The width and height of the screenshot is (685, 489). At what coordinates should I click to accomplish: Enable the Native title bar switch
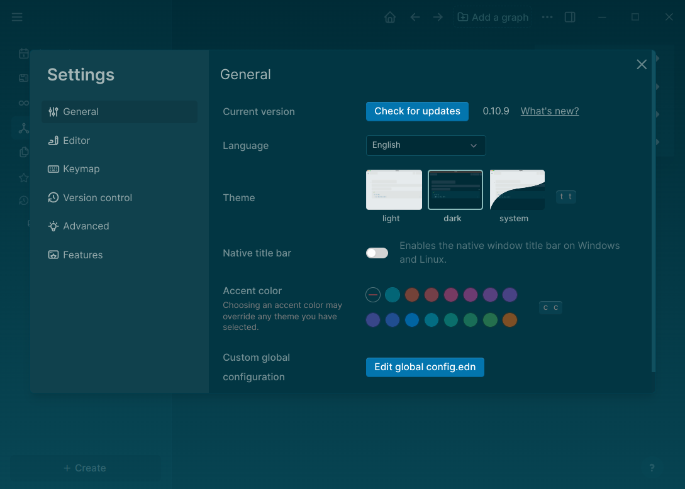[x=377, y=253]
